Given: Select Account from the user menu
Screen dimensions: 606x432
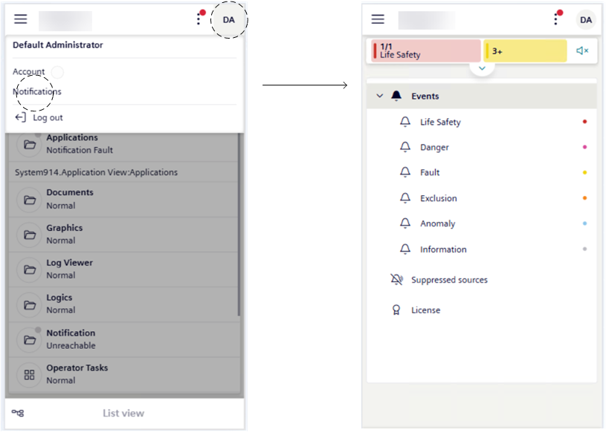Looking at the screenshot, I should 29,72.
